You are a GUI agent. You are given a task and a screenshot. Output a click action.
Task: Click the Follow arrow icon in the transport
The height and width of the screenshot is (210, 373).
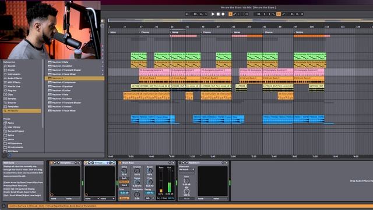[x=188, y=14]
